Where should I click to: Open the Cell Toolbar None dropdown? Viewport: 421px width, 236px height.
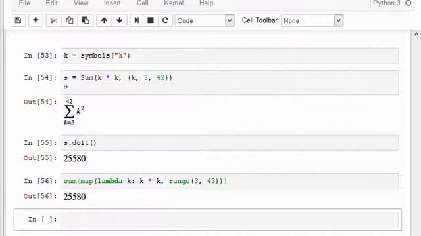(312, 20)
